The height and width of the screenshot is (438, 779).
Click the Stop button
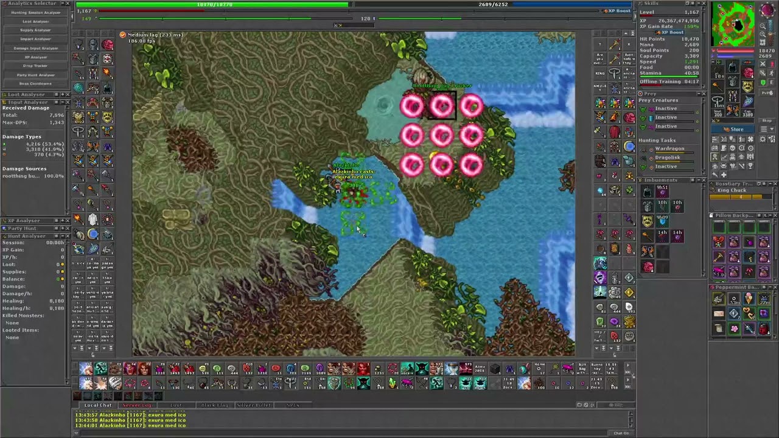pos(767,120)
